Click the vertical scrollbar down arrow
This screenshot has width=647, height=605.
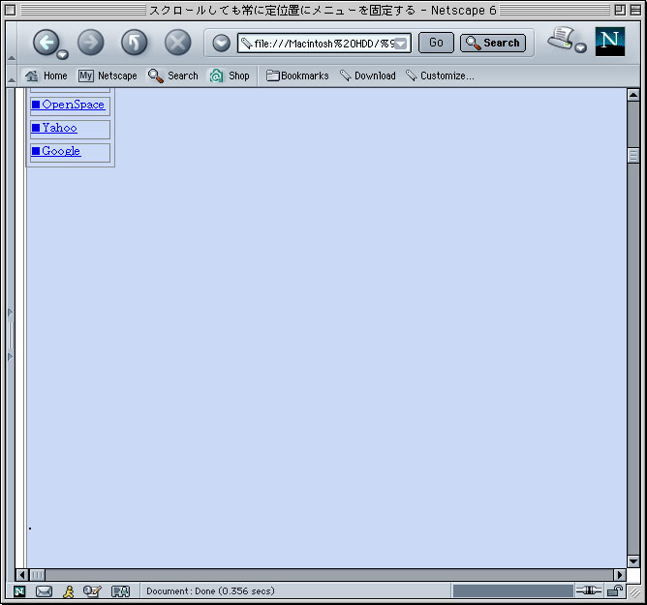click(633, 560)
